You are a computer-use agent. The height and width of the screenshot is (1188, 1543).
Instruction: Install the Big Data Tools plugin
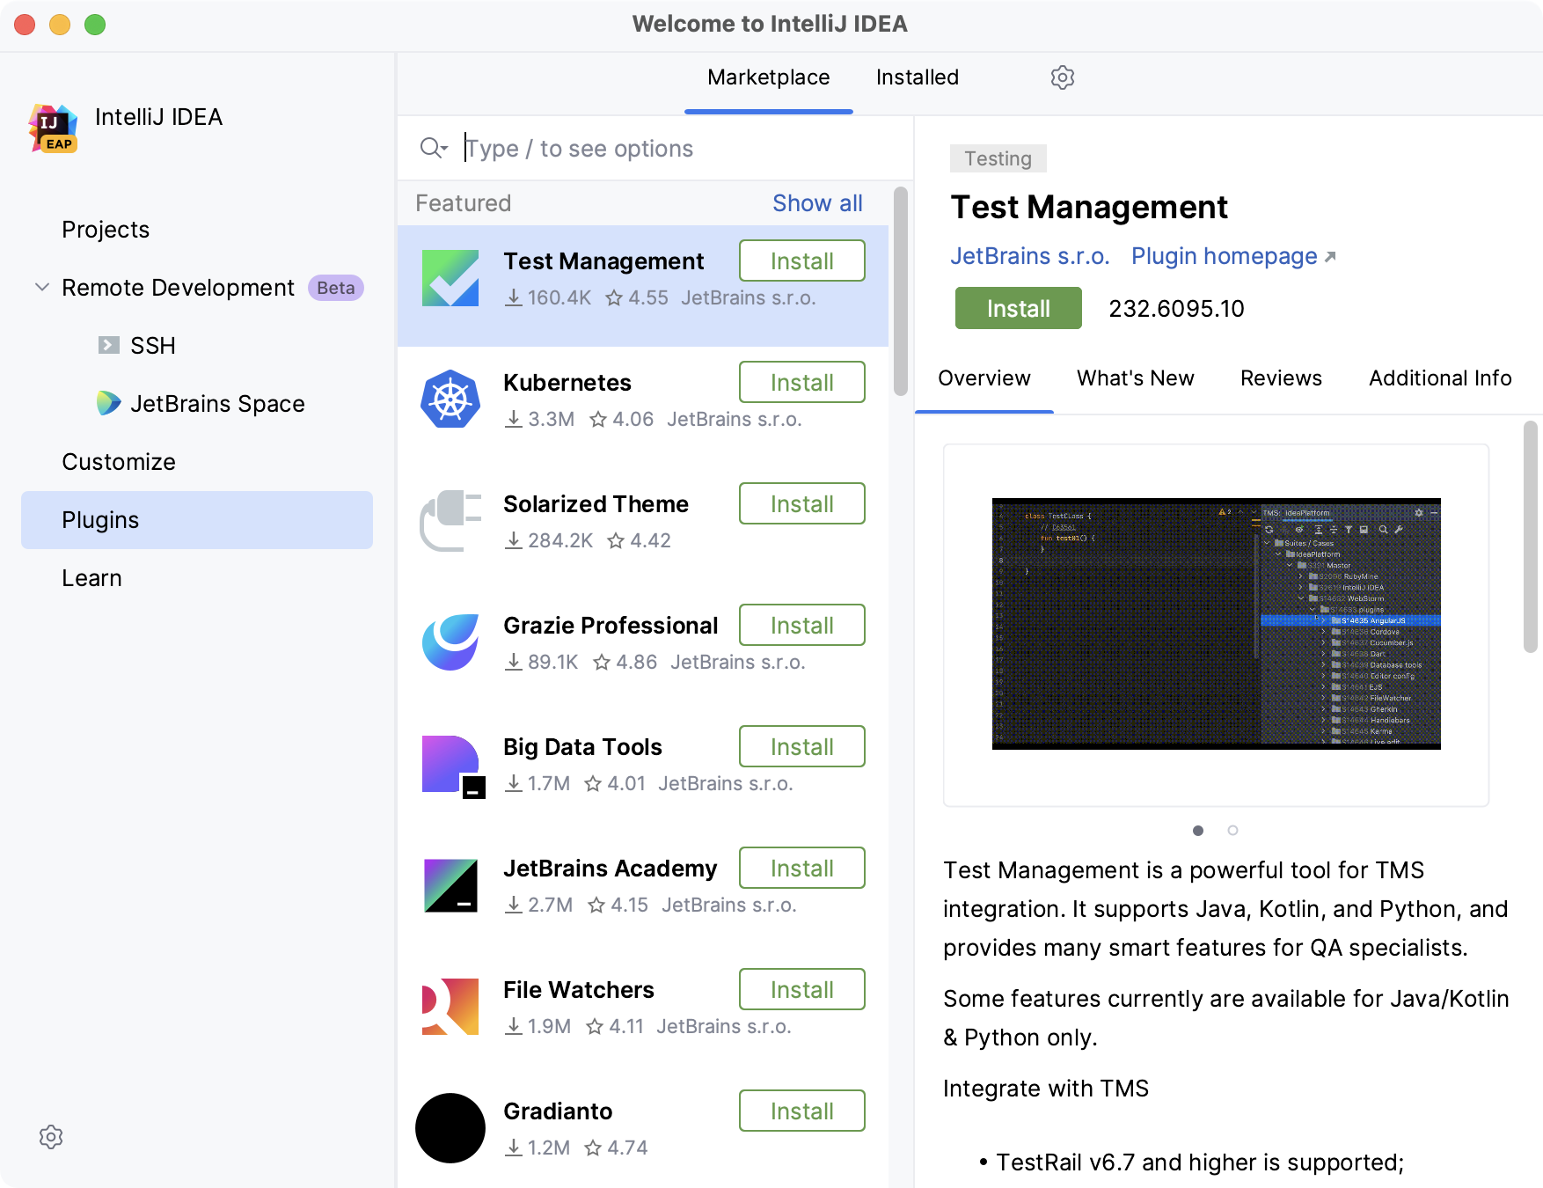[x=802, y=746]
